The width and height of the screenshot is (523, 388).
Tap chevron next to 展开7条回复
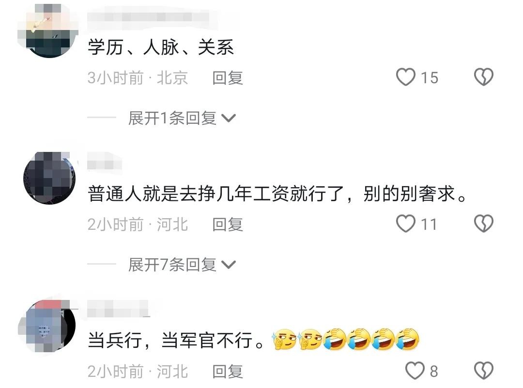(x=229, y=265)
